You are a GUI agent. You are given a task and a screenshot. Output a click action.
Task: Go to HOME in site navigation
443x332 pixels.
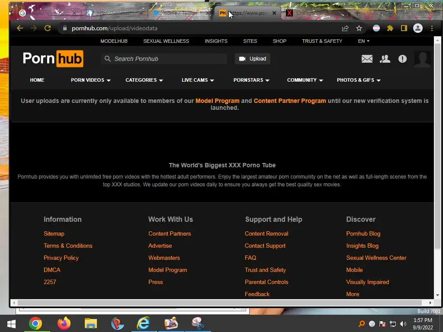point(37,80)
